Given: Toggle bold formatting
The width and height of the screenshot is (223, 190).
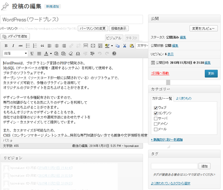Looking at the screenshot, I should (x=6, y=45).
